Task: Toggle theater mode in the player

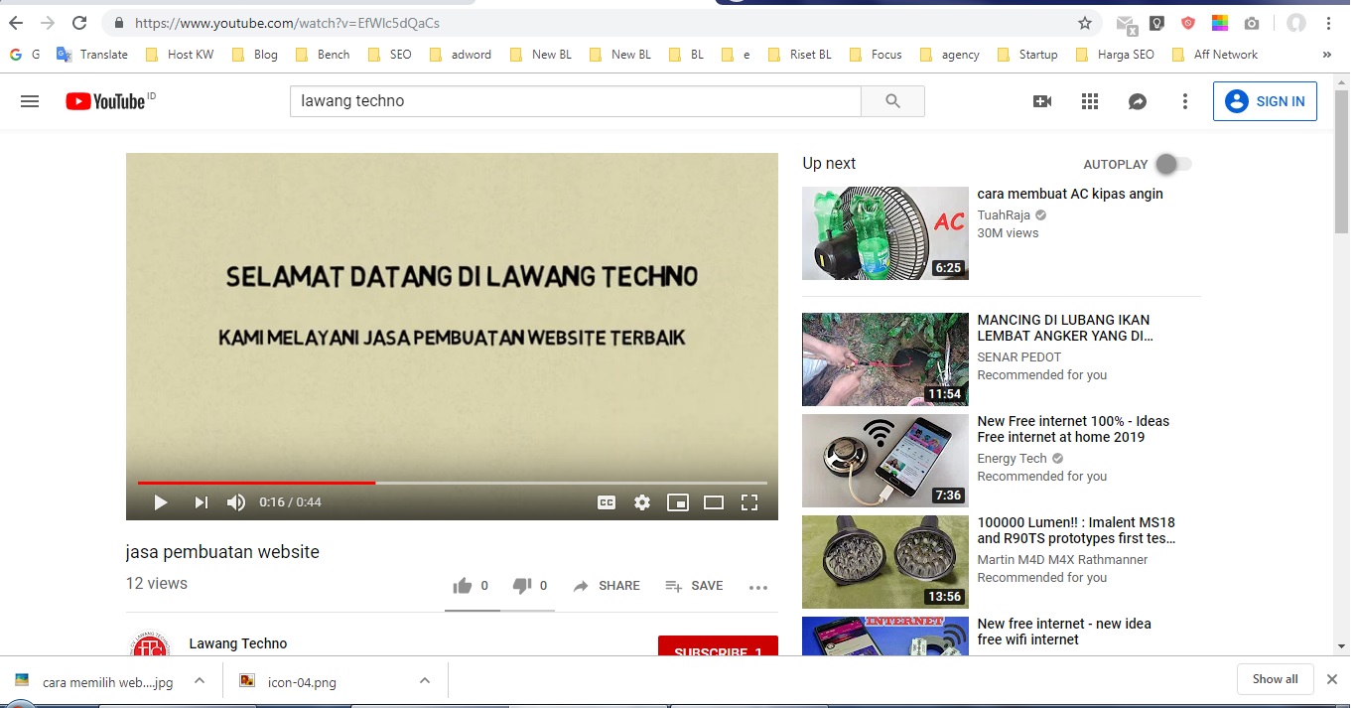Action: (714, 502)
